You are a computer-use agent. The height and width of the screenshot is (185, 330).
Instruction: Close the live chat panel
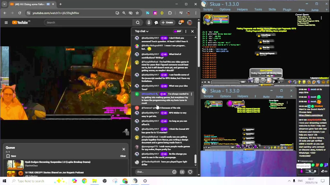coord(192,31)
